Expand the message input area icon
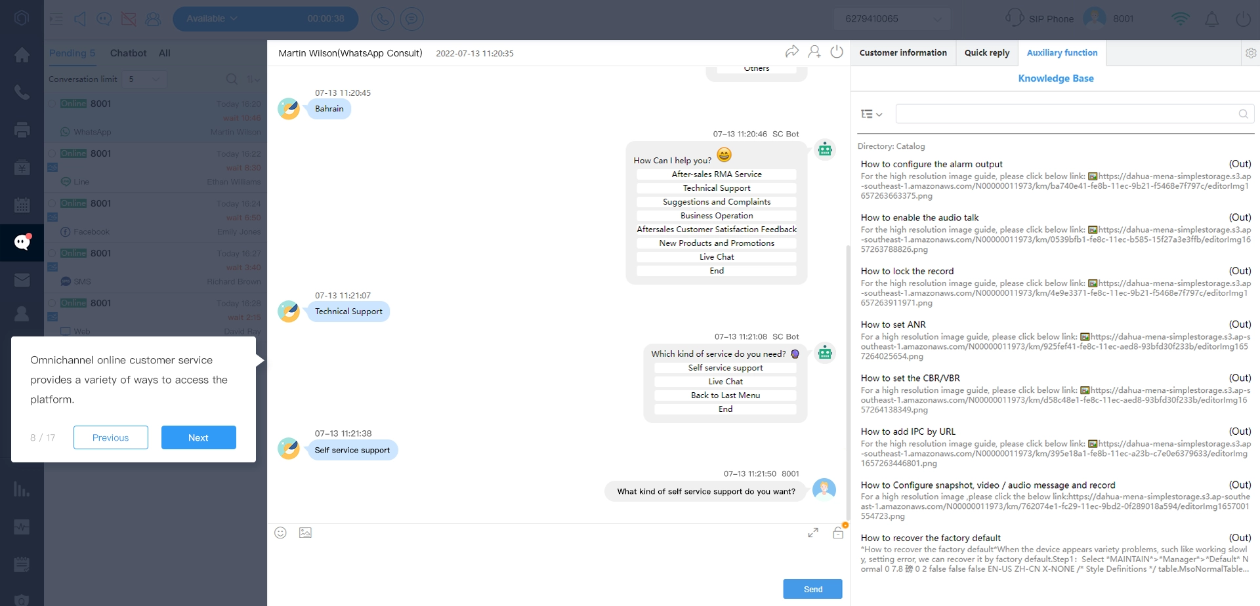Image resolution: width=1260 pixels, height=606 pixels. click(x=813, y=533)
